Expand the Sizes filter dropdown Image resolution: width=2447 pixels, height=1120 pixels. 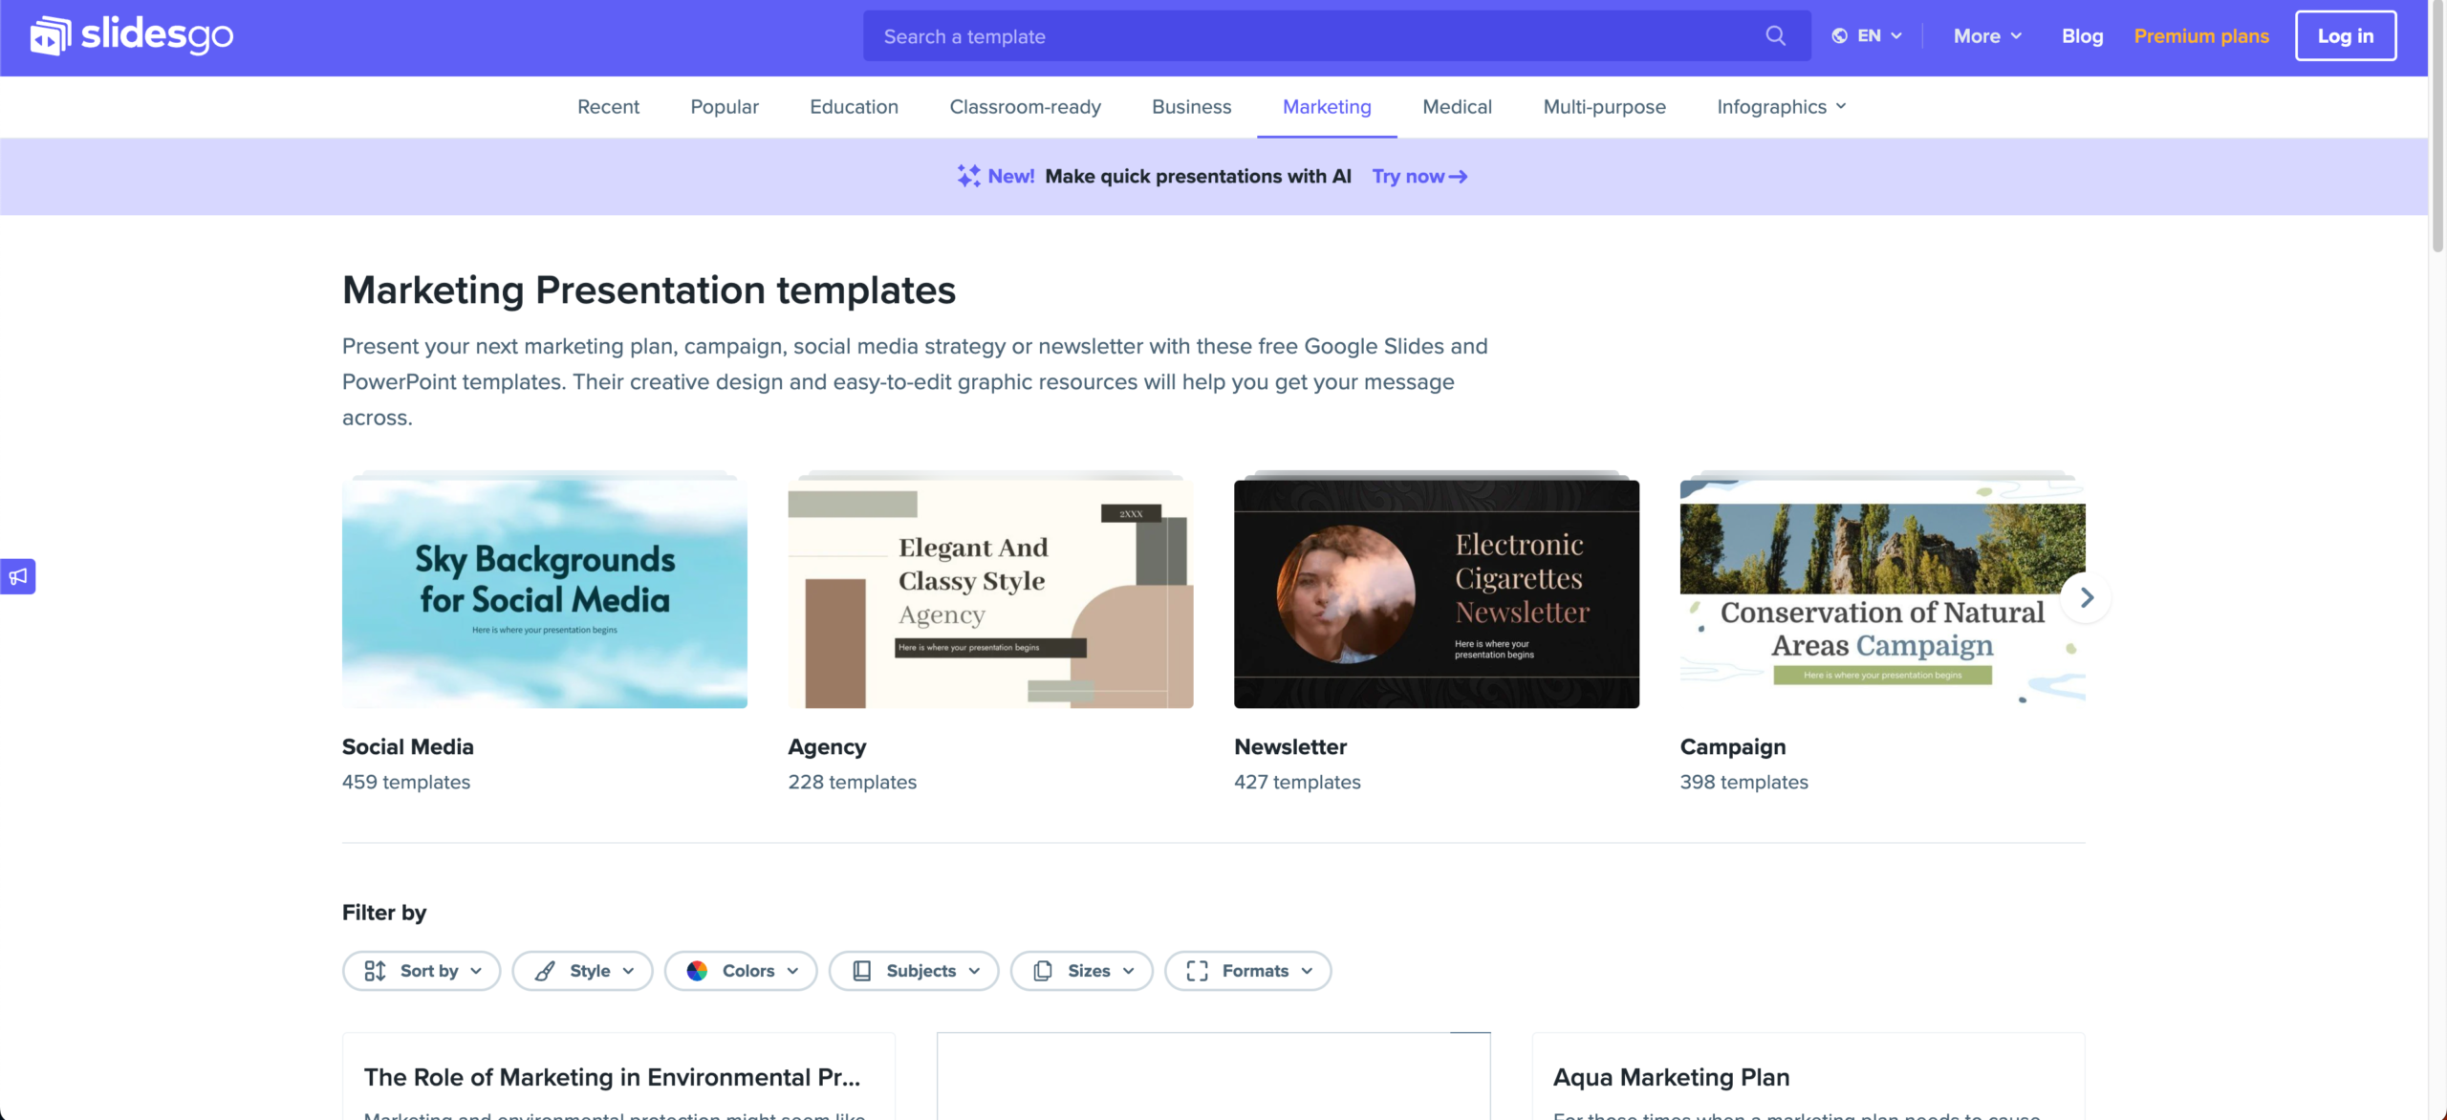click(1082, 971)
